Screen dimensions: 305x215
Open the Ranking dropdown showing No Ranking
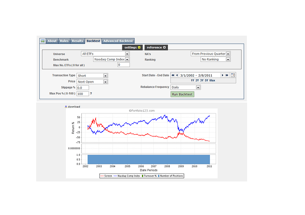pyautogui.click(x=216, y=59)
